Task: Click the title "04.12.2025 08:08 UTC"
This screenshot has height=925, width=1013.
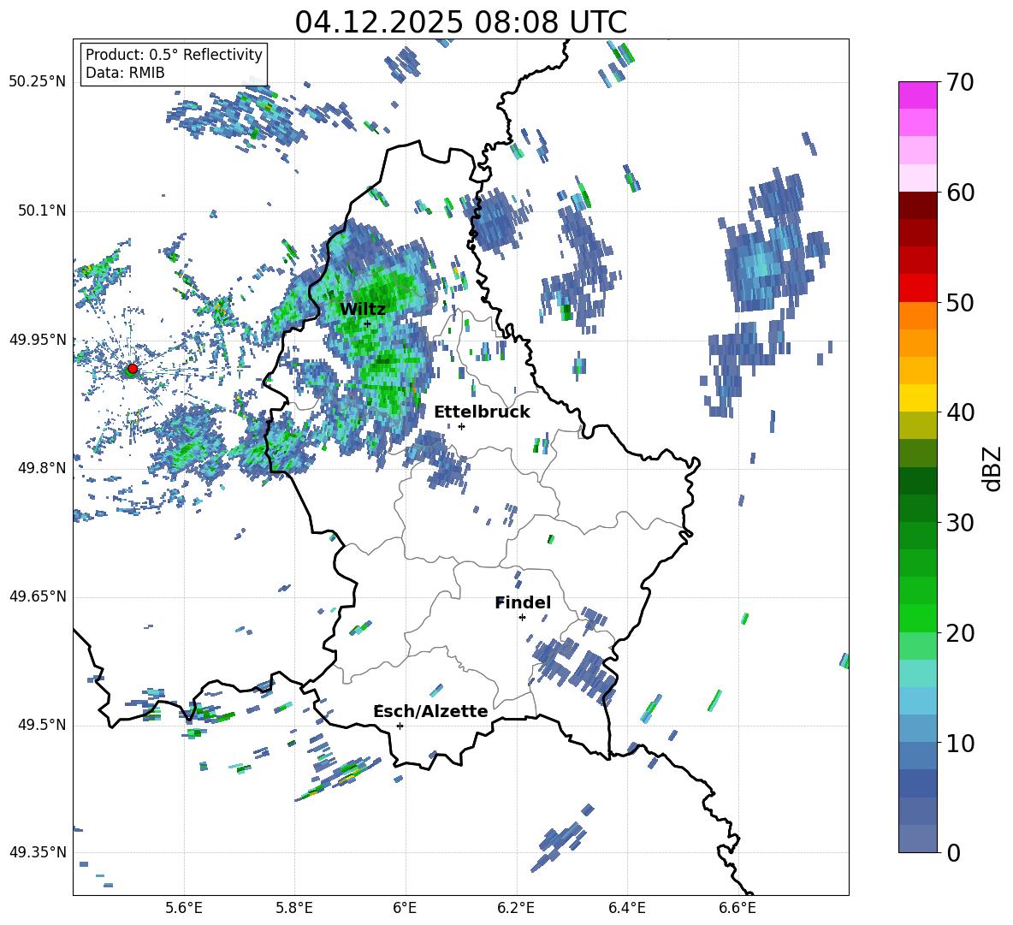Action: pyautogui.click(x=460, y=22)
